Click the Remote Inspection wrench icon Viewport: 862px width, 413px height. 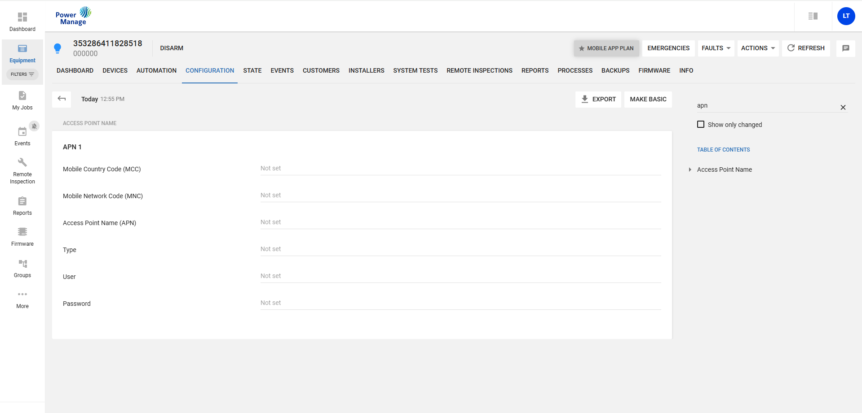(22, 162)
